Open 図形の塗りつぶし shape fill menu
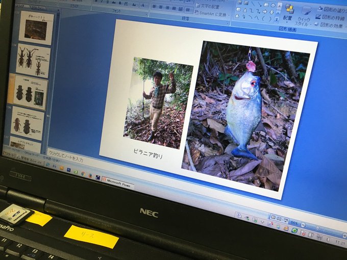The image size is (347, 260). click(333, 10)
